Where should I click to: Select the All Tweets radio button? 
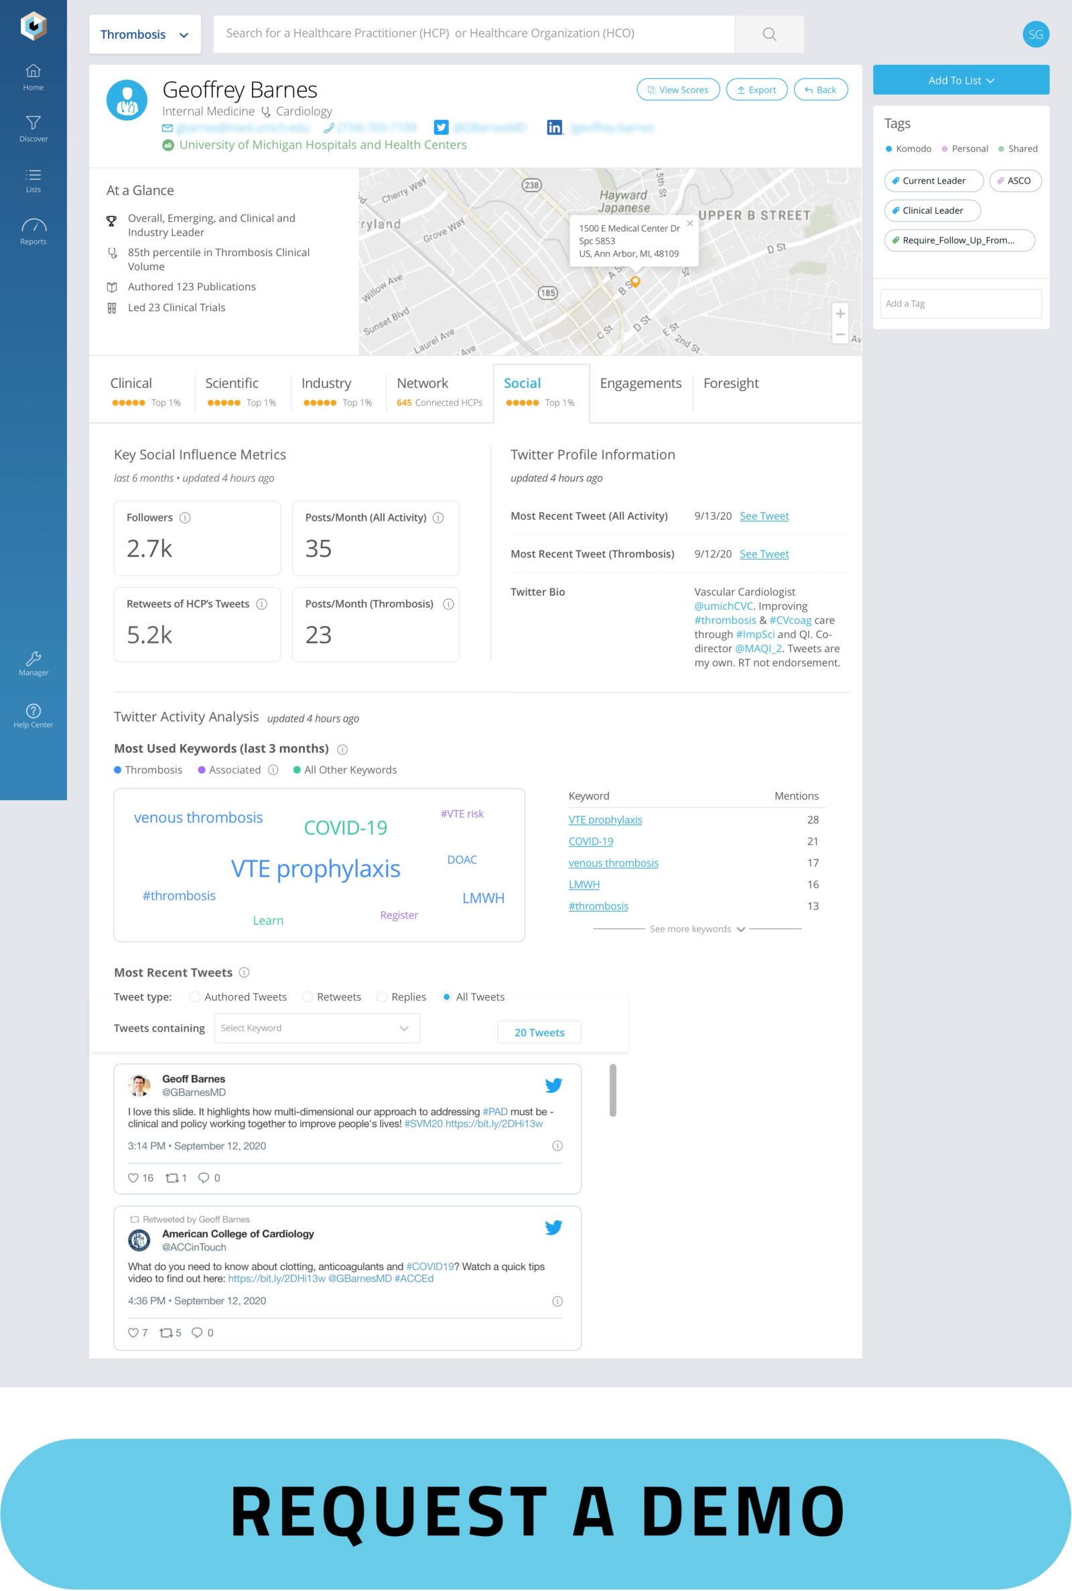pos(446,997)
